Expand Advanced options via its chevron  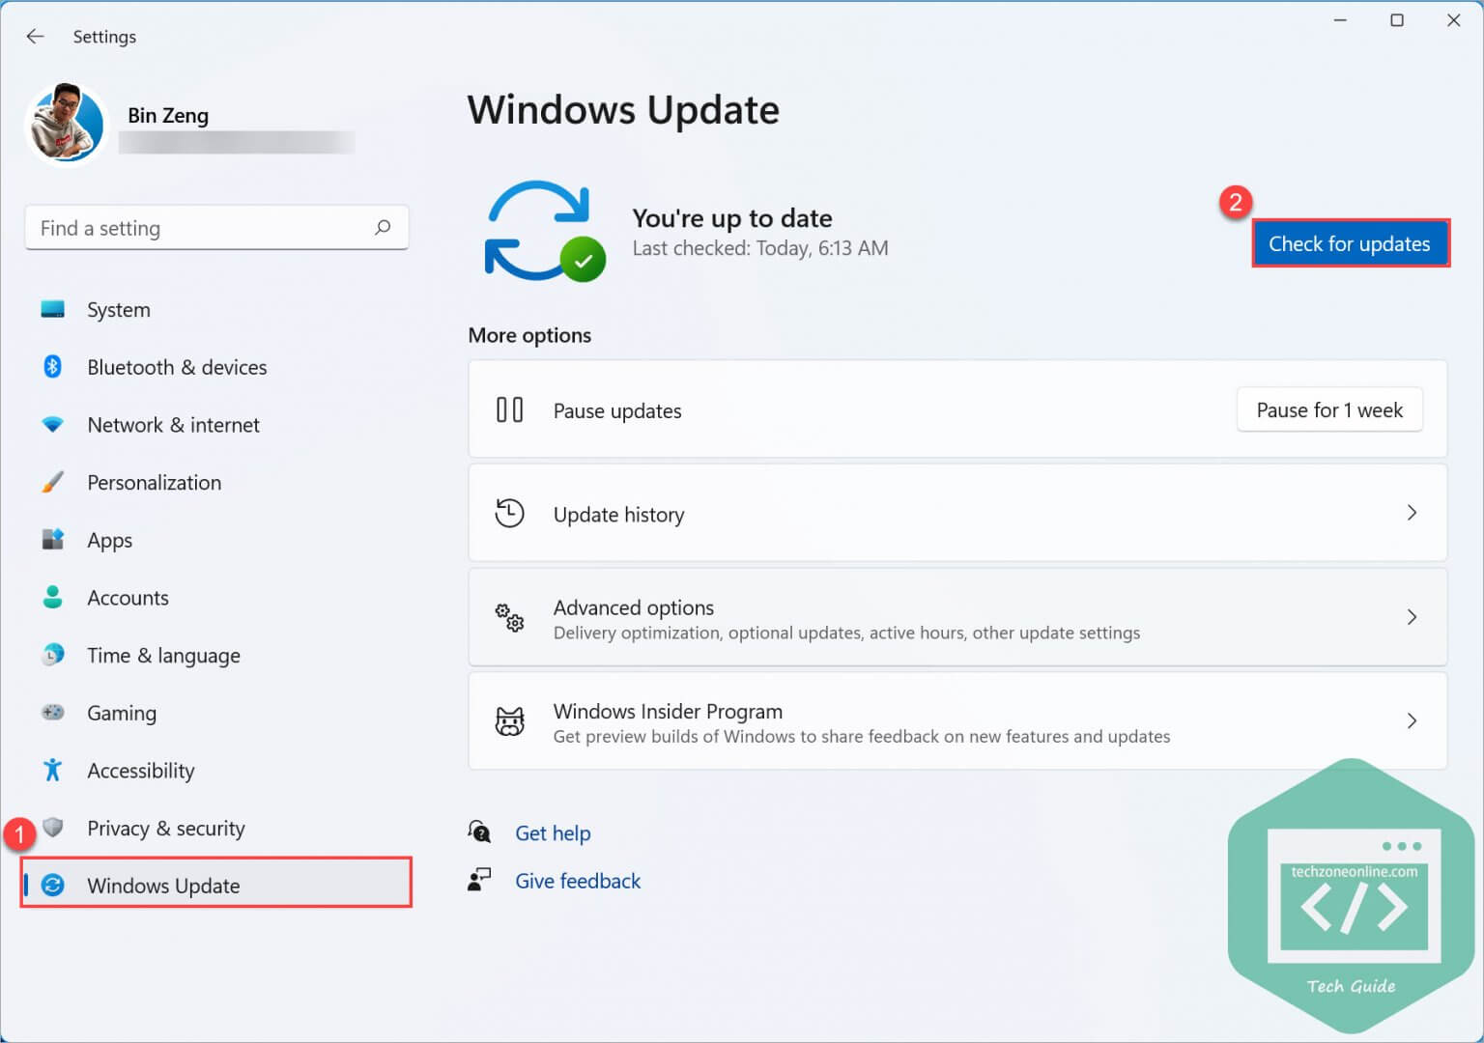click(x=1412, y=617)
